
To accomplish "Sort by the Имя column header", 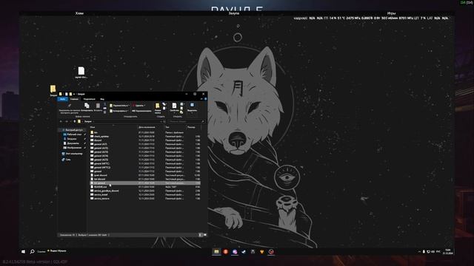I will [x=92, y=127].
